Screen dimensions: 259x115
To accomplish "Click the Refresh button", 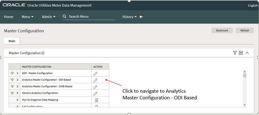I will click(x=245, y=30).
